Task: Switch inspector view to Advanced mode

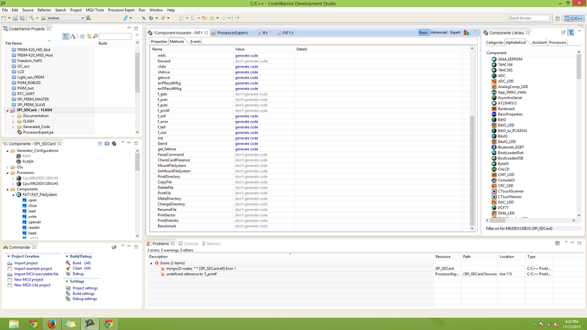Action: tap(439, 32)
